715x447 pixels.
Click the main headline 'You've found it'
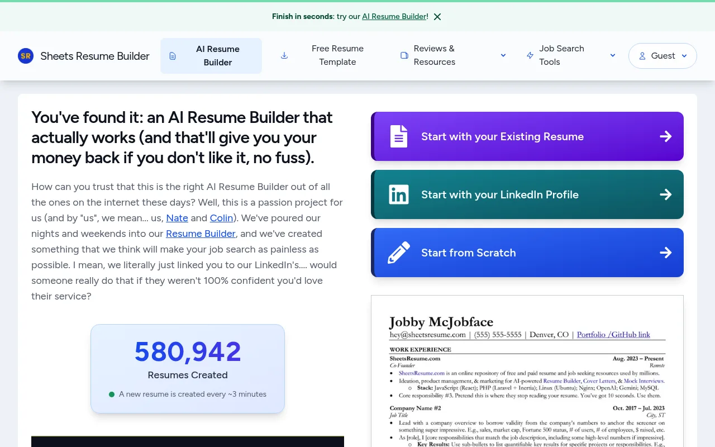[x=182, y=137]
